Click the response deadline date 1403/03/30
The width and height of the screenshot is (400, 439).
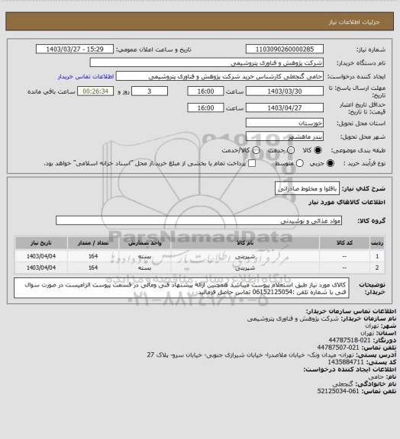(x=285, y=91)
